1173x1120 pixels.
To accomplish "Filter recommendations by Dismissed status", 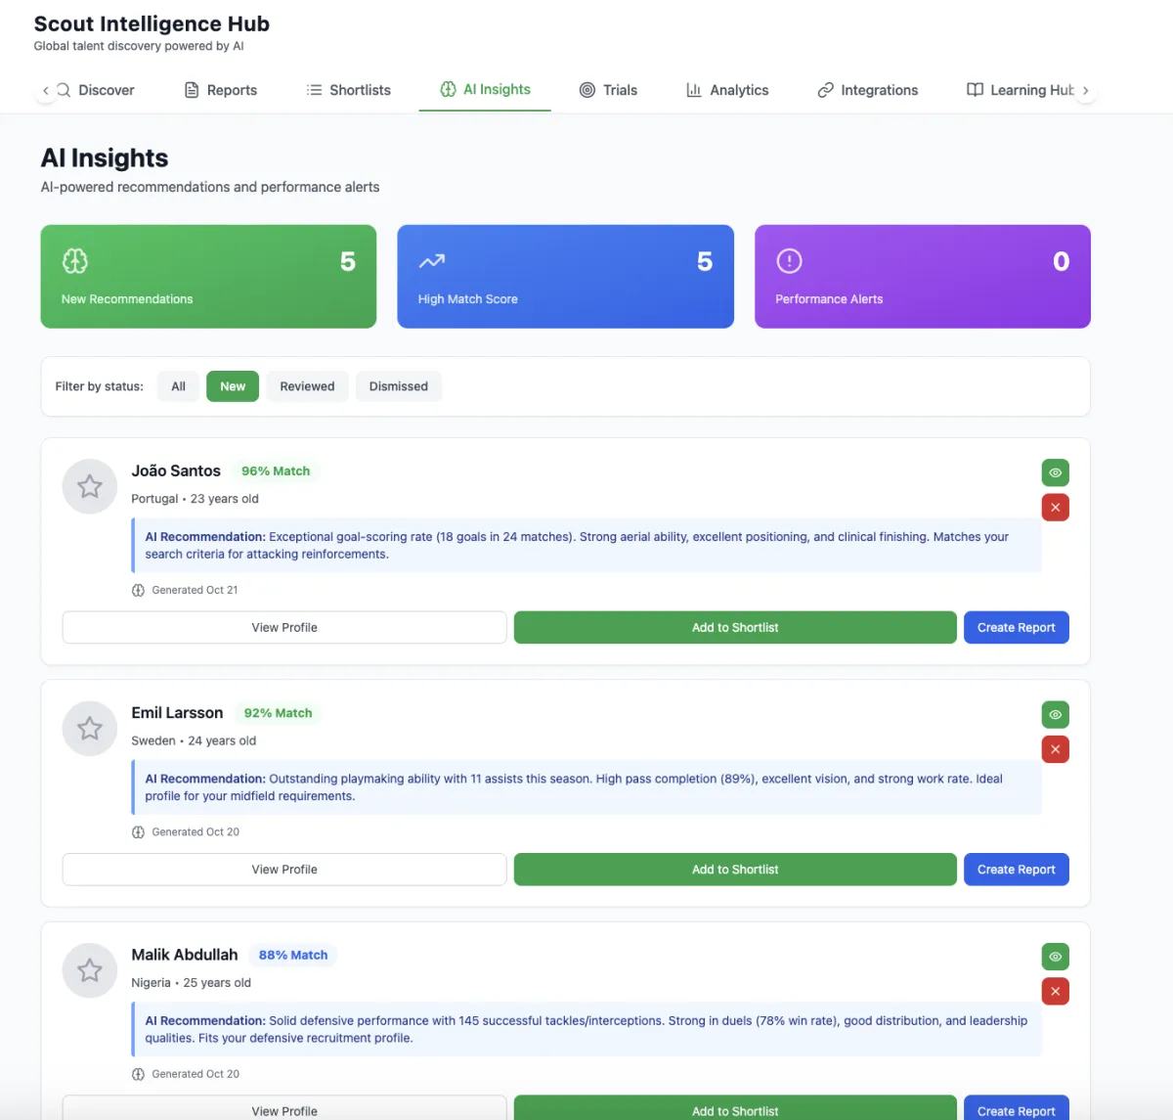I will (x=398, y=386).
